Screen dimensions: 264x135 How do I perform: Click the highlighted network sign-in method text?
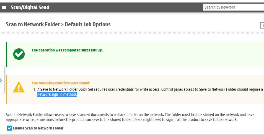pos(57,95)
